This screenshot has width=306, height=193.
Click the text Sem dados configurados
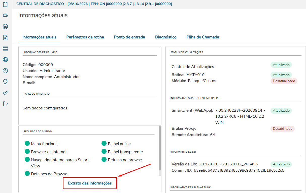coord(45,108)
